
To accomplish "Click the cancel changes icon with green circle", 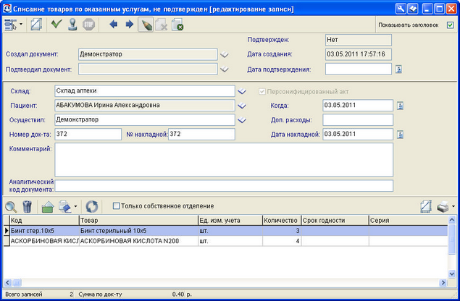I will coord(177,25).
